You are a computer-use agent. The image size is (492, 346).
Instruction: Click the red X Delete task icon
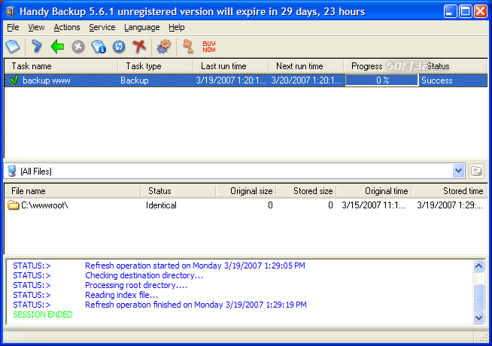pyautogui.click(x=139, y=47)
